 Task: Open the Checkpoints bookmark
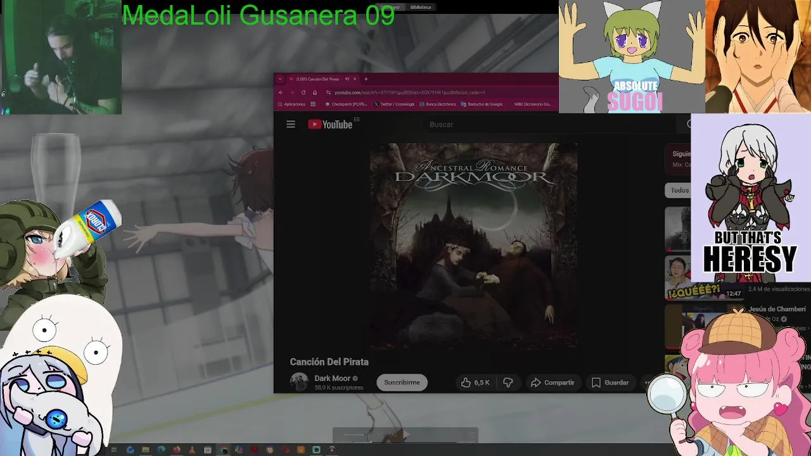pyautogui.click(x=346, y=104)
